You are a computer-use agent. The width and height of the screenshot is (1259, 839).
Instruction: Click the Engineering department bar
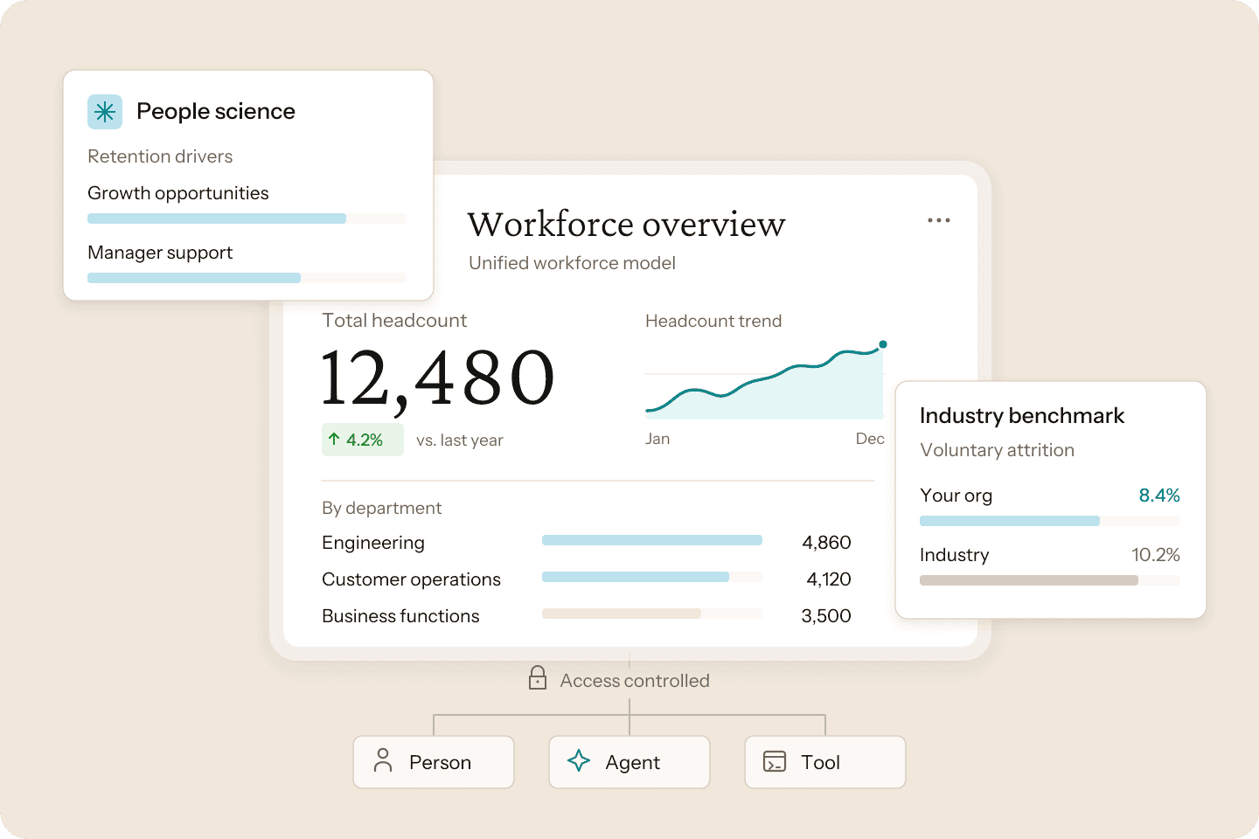pyautogui.click(x=652, y=540)
